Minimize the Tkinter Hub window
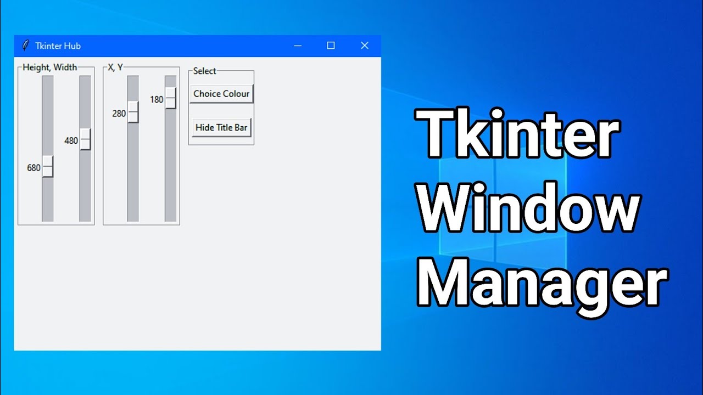The width and height of the screenshot is (703, 395). click(298, 46)
